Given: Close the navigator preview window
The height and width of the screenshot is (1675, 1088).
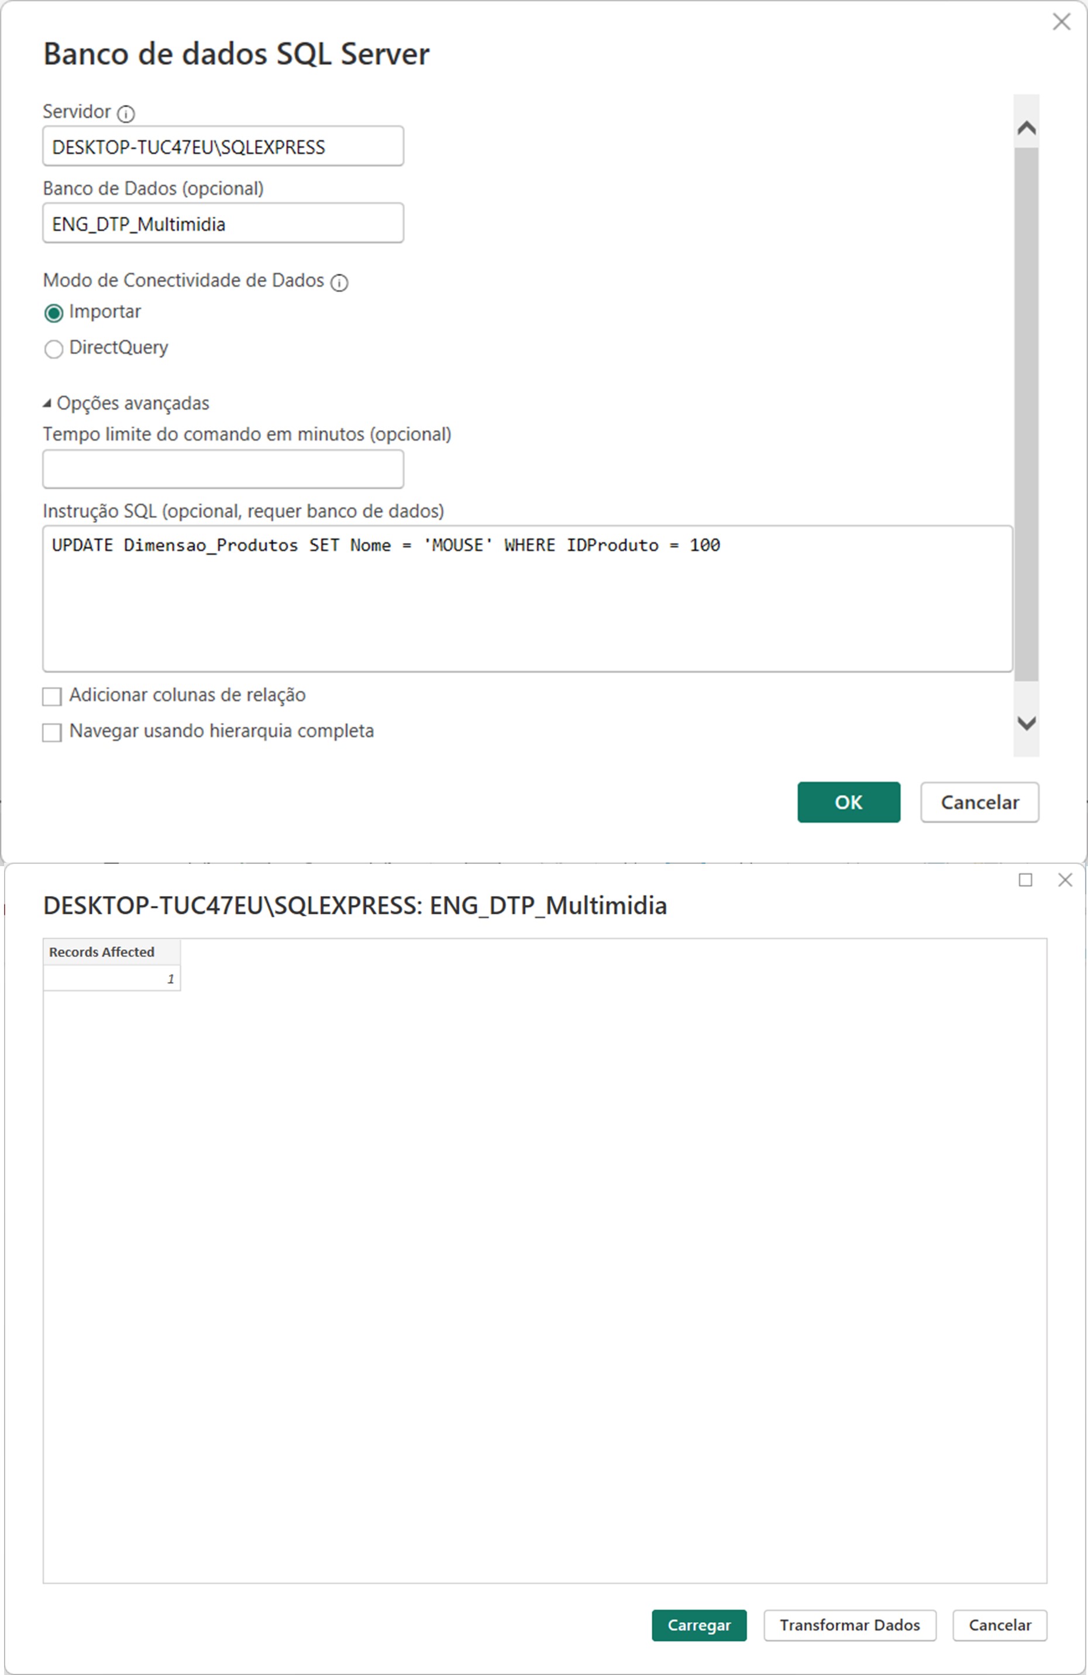Looking at the screenshot, I should tap(1065, 880).
